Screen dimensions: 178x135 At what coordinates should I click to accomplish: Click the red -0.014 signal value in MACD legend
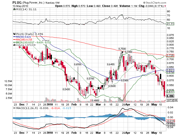[55, 108]
